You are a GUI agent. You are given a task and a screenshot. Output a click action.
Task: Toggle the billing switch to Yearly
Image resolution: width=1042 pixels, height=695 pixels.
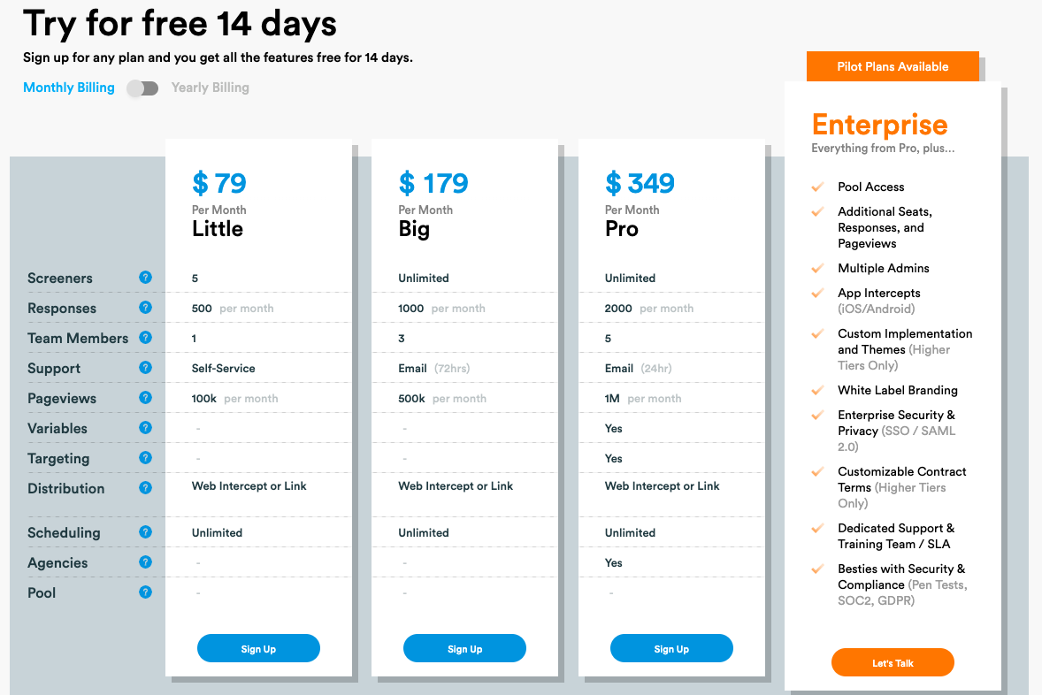pyautogui.click(x=142, y=88)
